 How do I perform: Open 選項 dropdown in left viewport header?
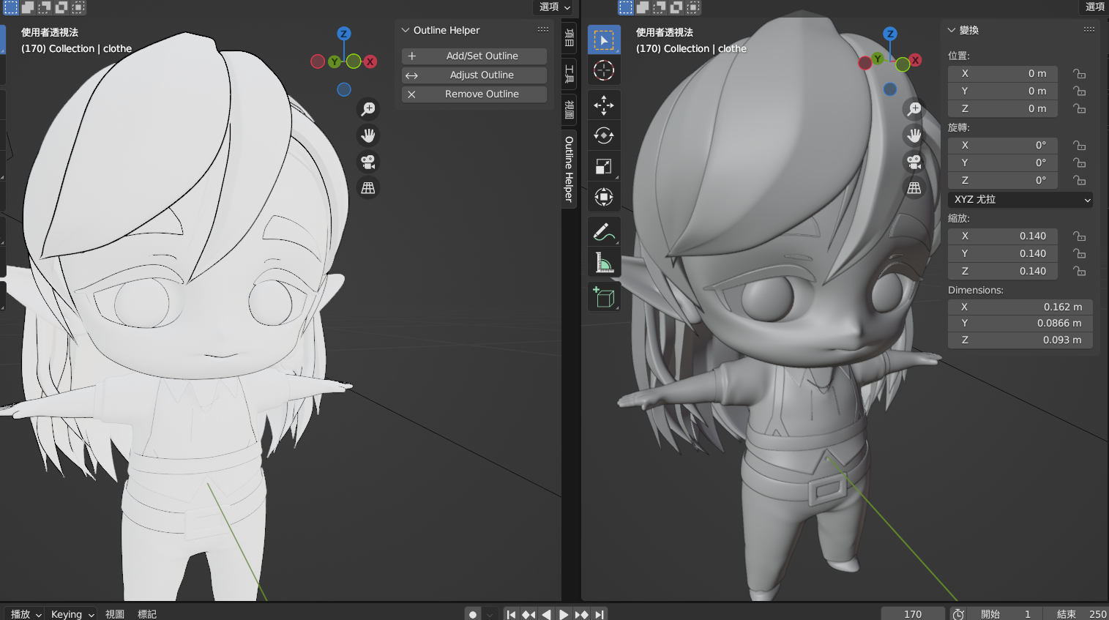pyautogui.click(x=553, y=7)
